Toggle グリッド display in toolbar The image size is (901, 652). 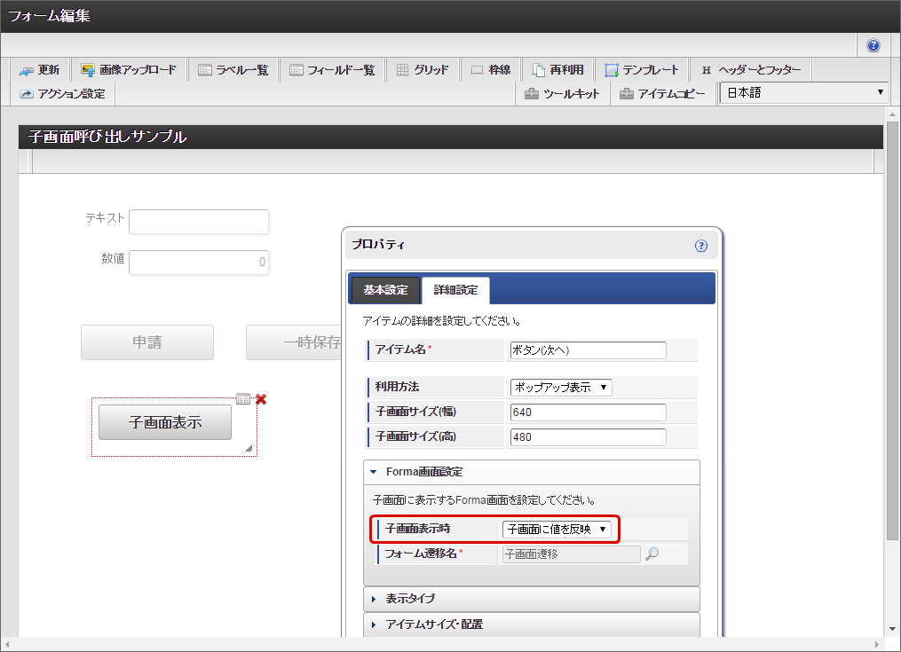pos(423,70)
